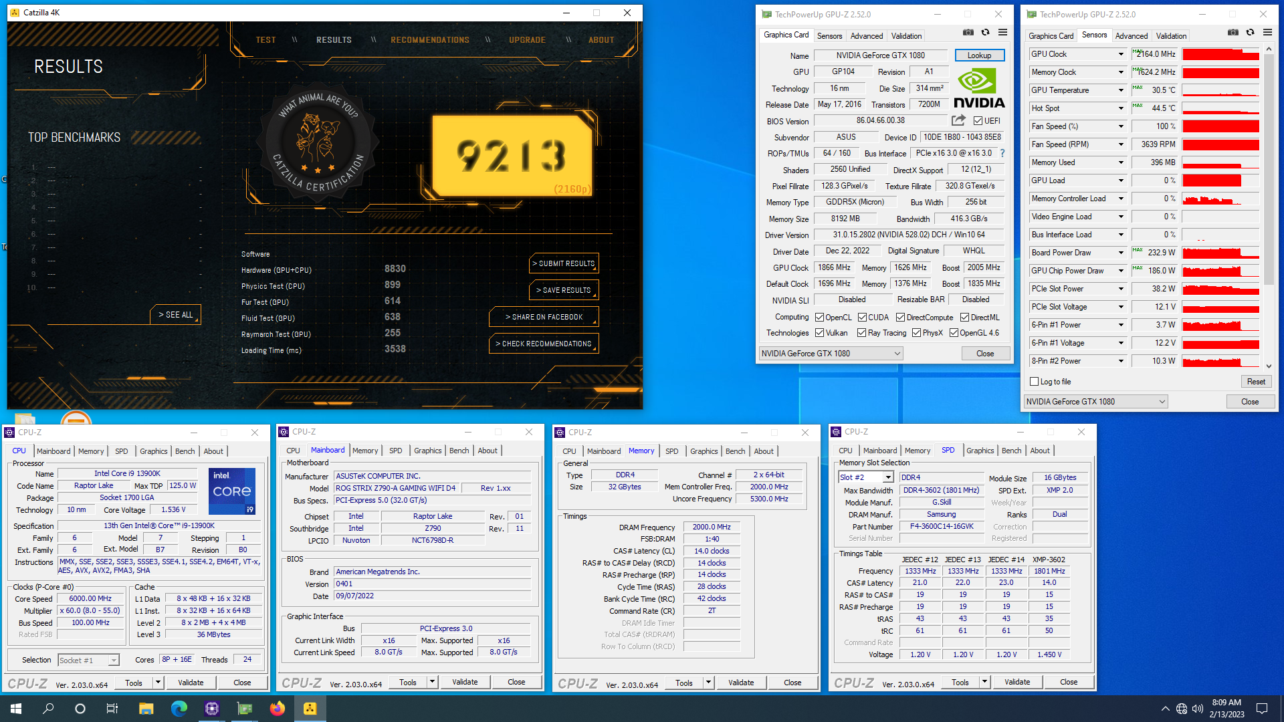The image size is (1284, 722).
Task: Expand GPU Clock sensor dropdown
Action: coord(1121,54)
